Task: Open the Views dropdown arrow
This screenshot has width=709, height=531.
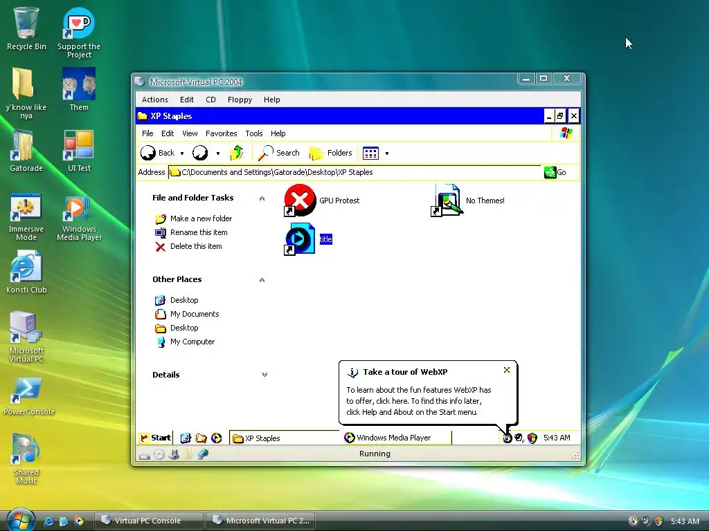Action: (387, 153)
